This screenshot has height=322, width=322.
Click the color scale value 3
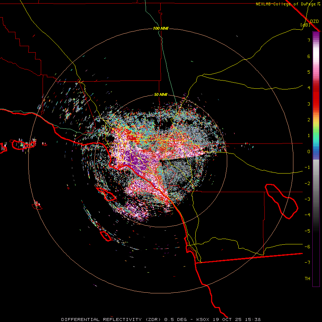tap(309, 104)
